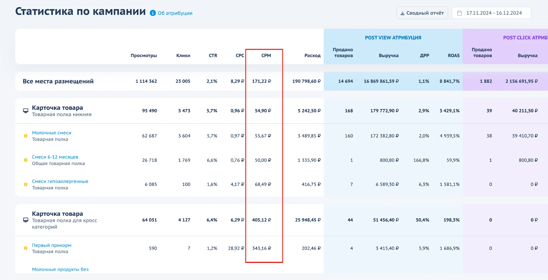Click the download icon in Сводный отчёт
The image size is (548, 280).
tap(402, 13)
